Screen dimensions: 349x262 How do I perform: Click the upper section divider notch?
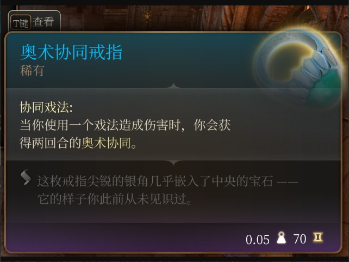tap(173, 86)
